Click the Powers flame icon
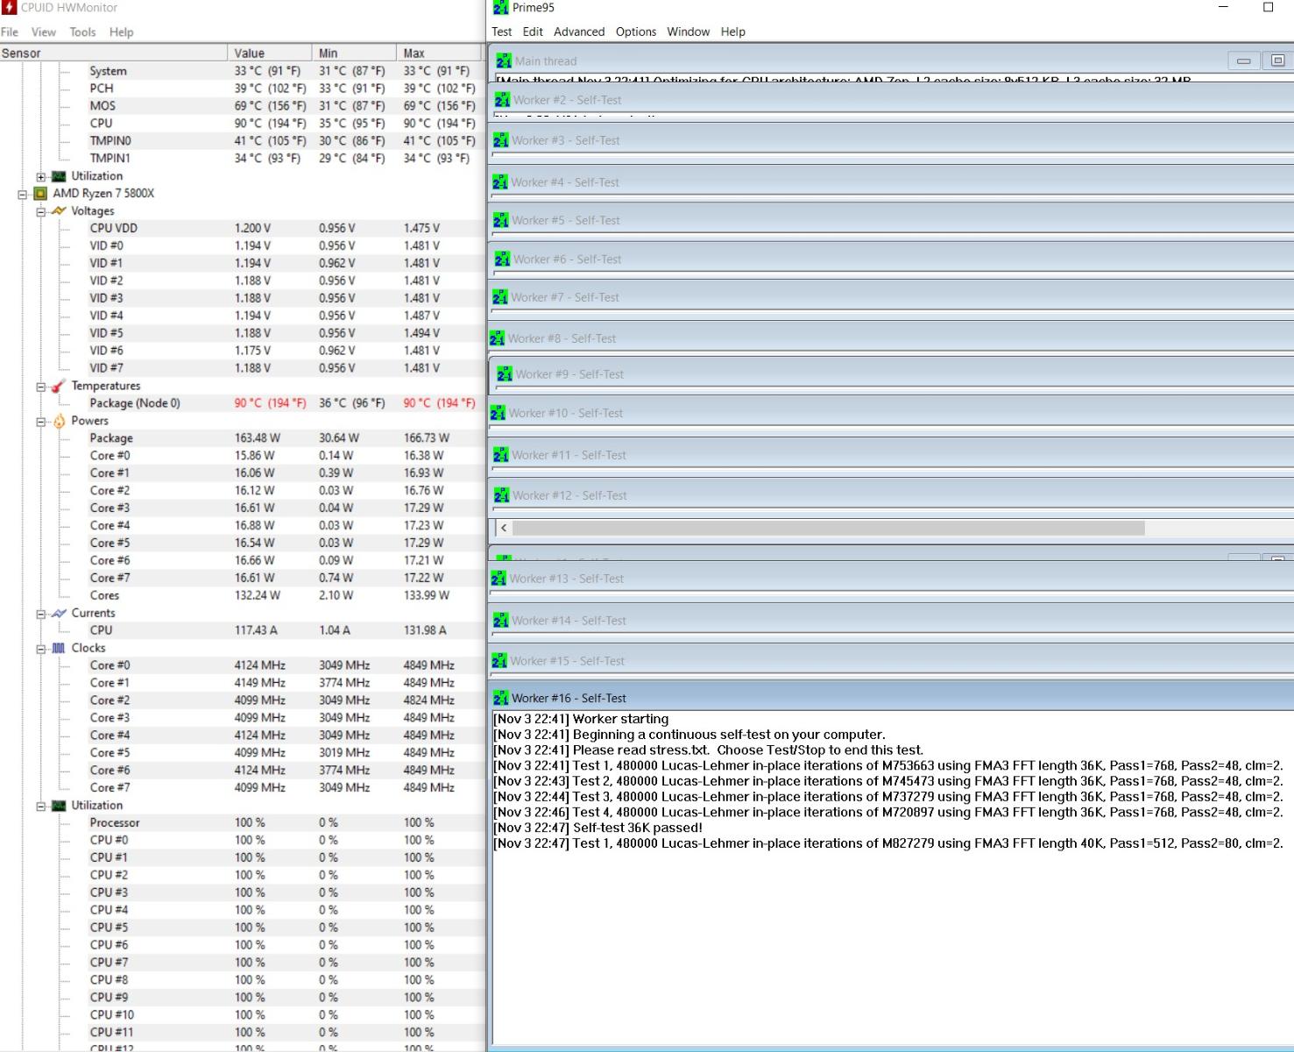 click(x=59, y=421)
